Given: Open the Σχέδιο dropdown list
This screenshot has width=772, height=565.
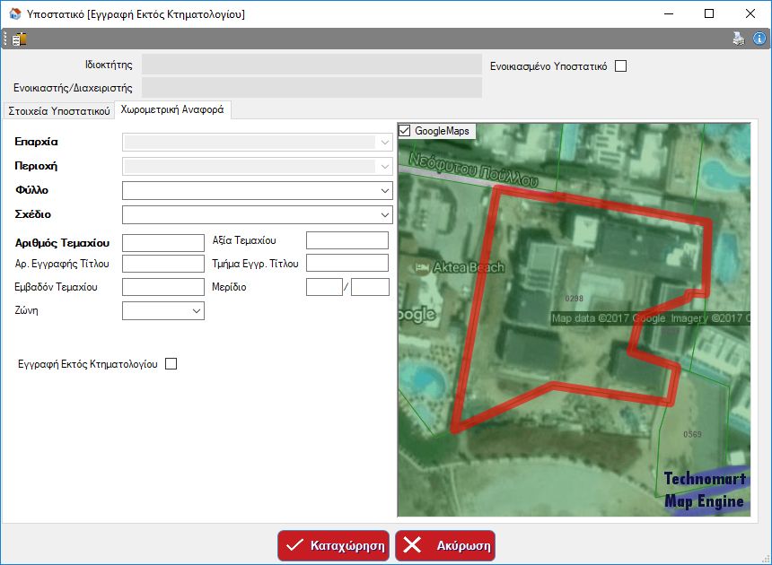Looking at the screenshot, I should coord(385,215).
